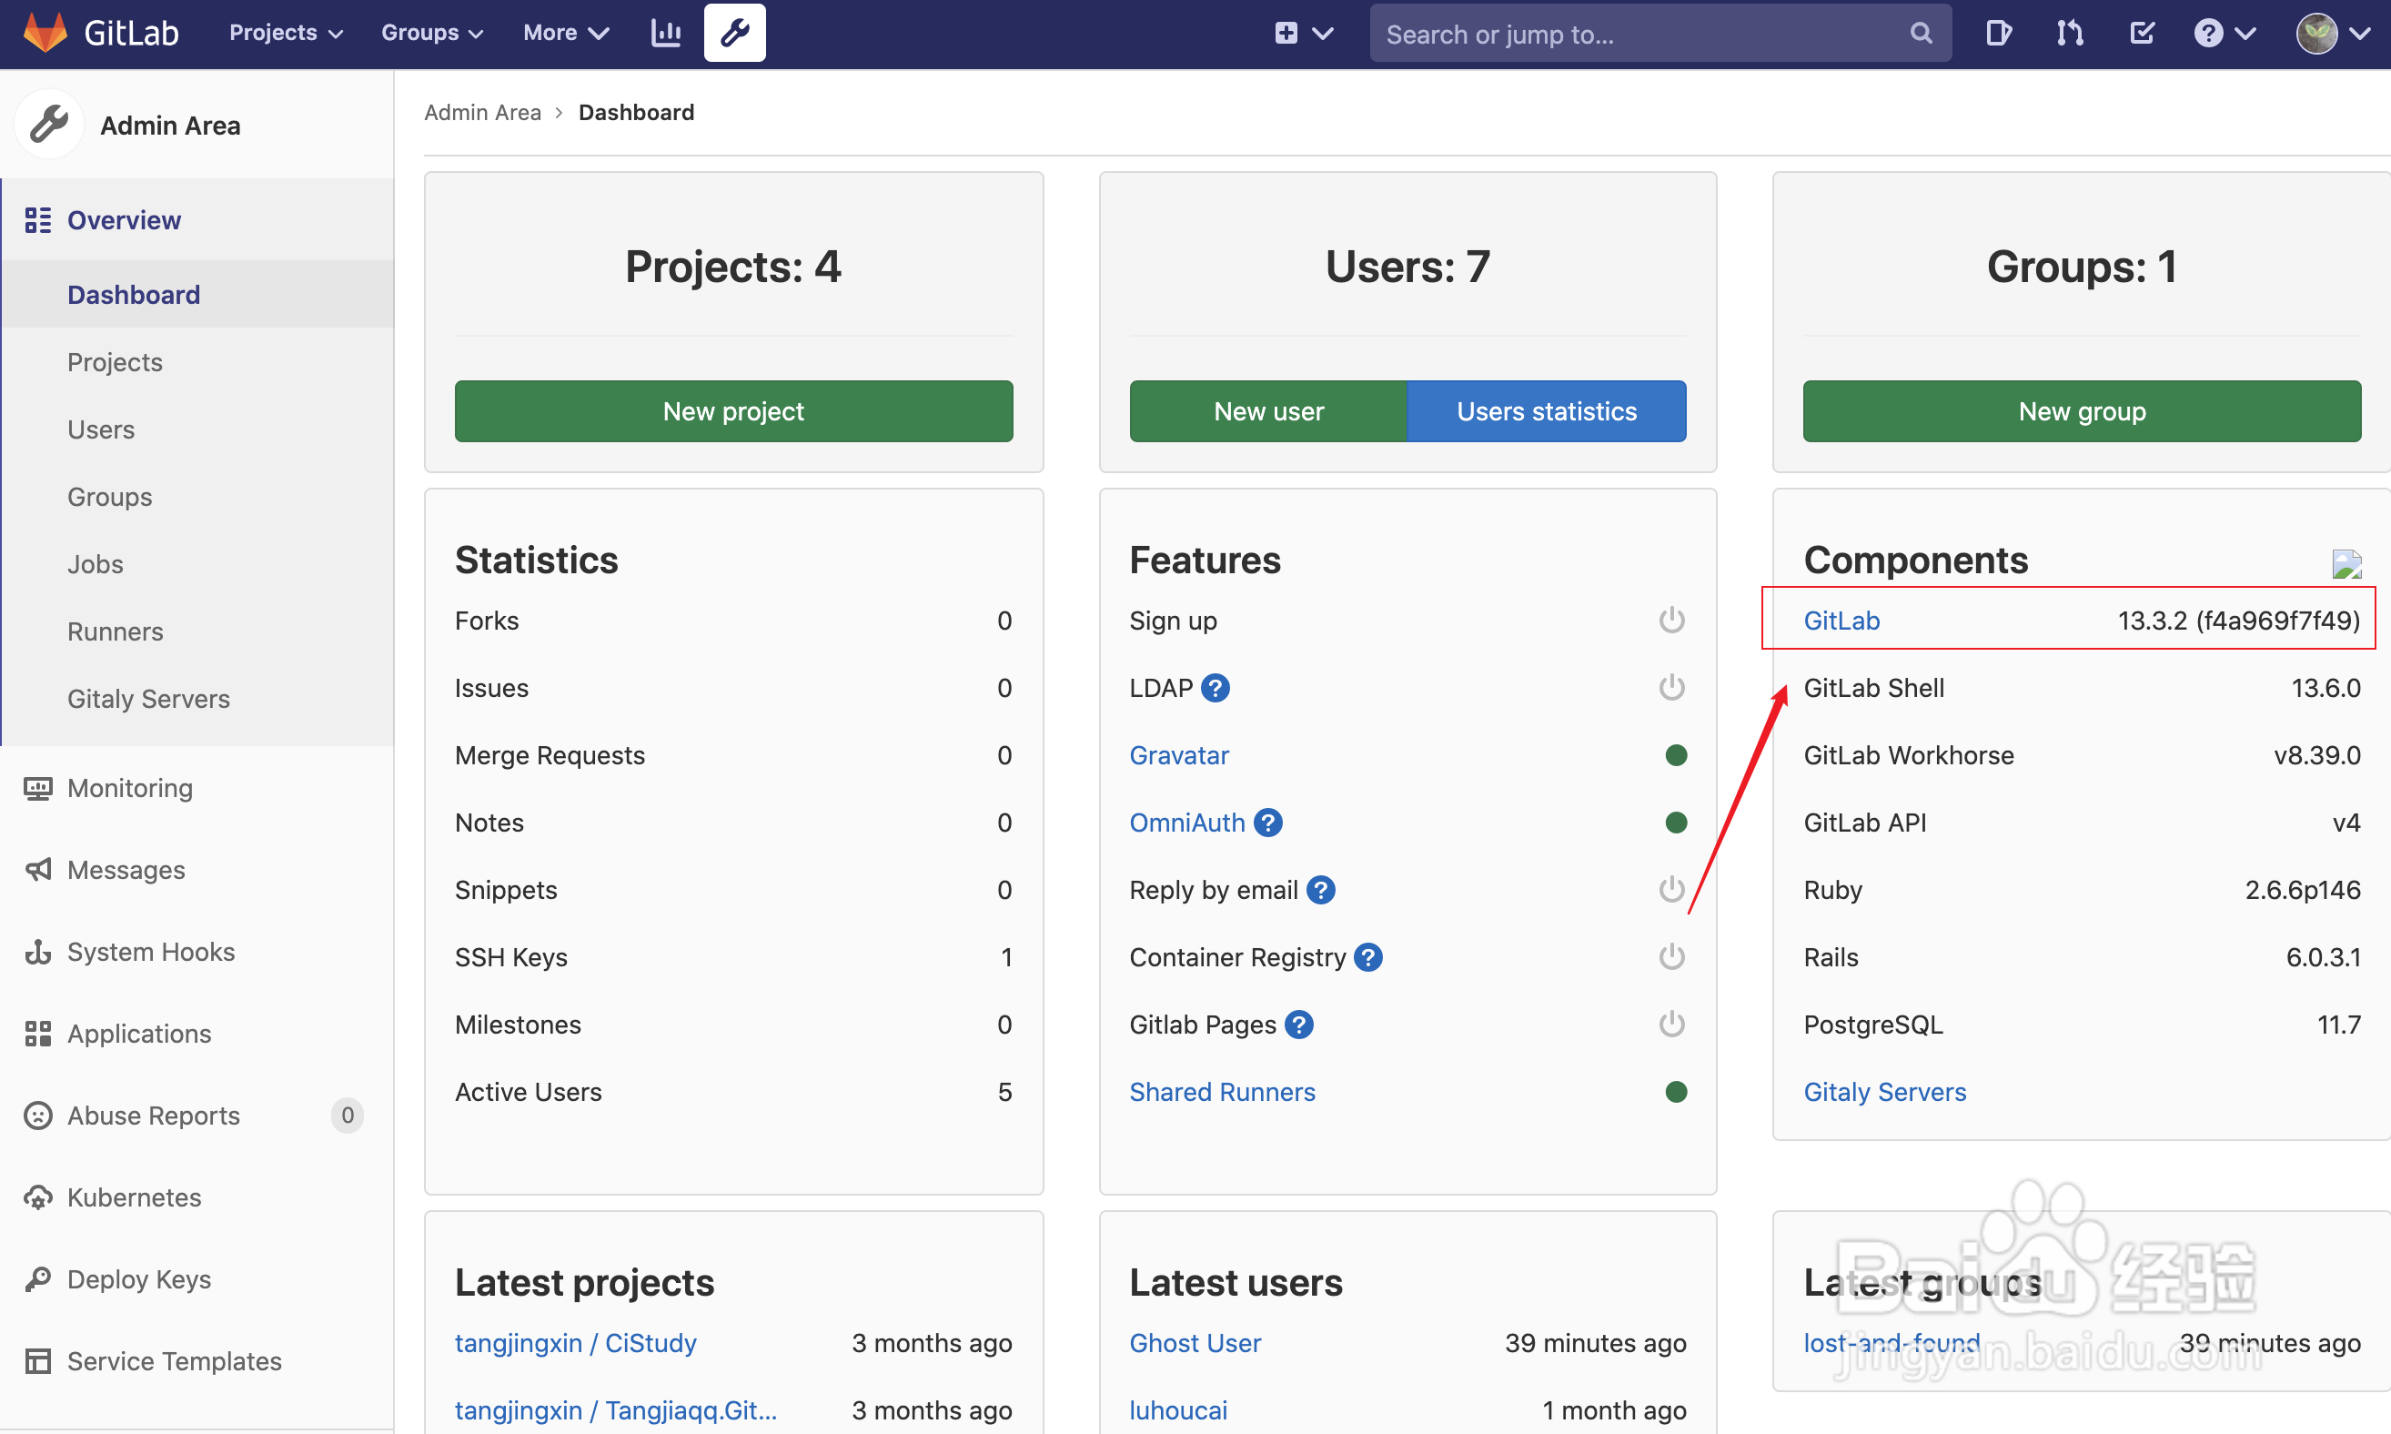This screenshot has width=2391, height=1434.
Task: Open the user avatar dropdown
Action: pos(2333,34)
